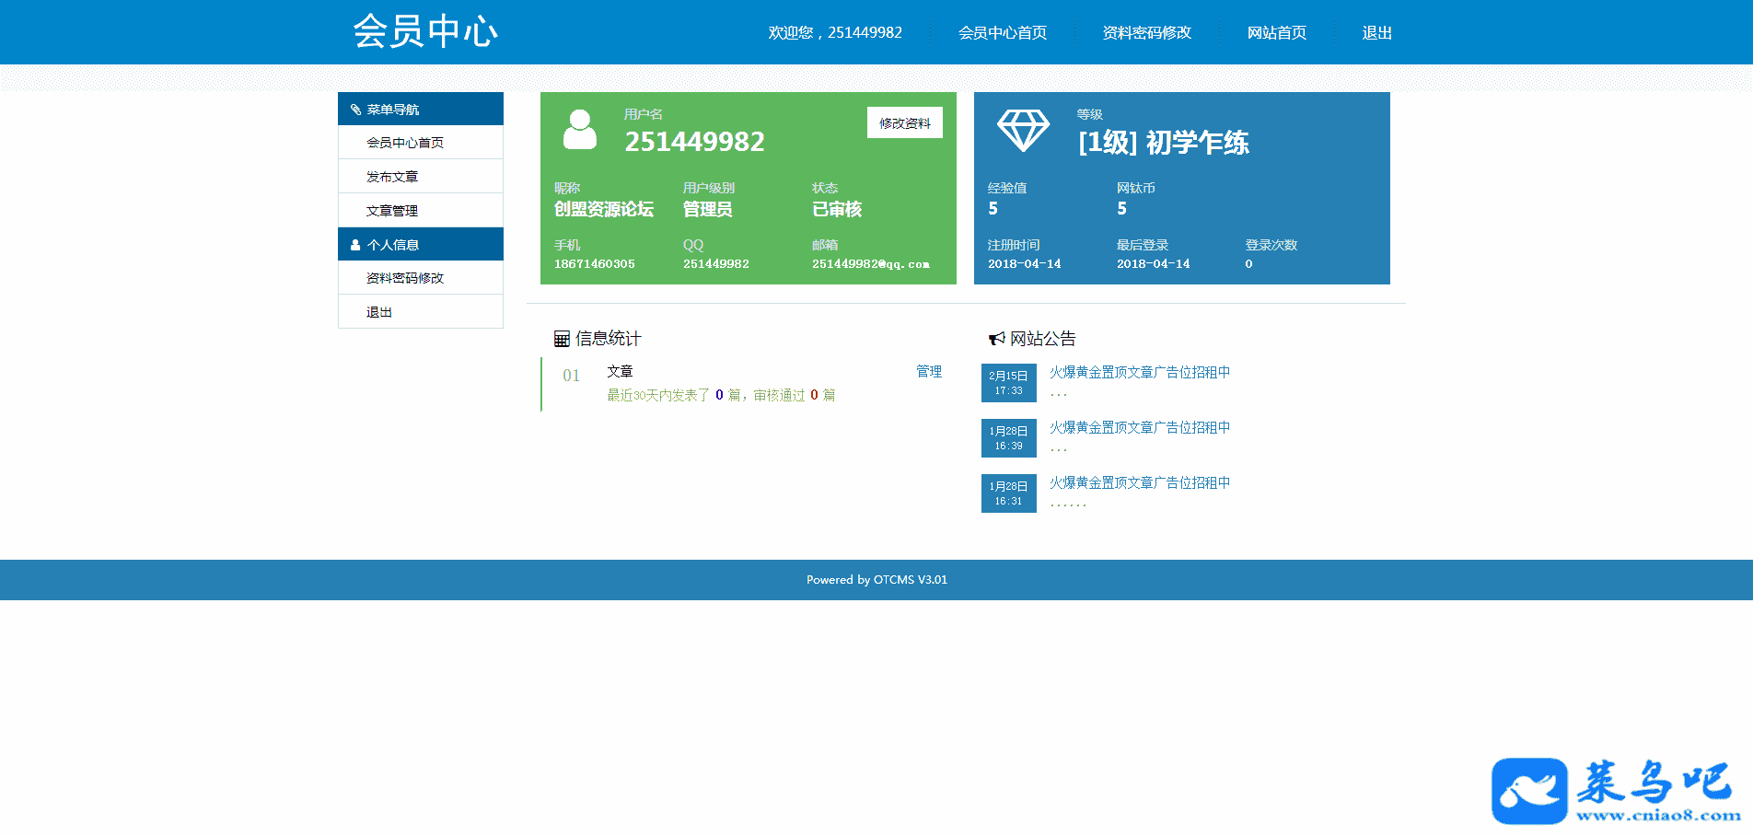The width and height of the screenshot is (1753, 835).
Task: Go to 网站首页 from header
Action: [x=1276, y=33]
